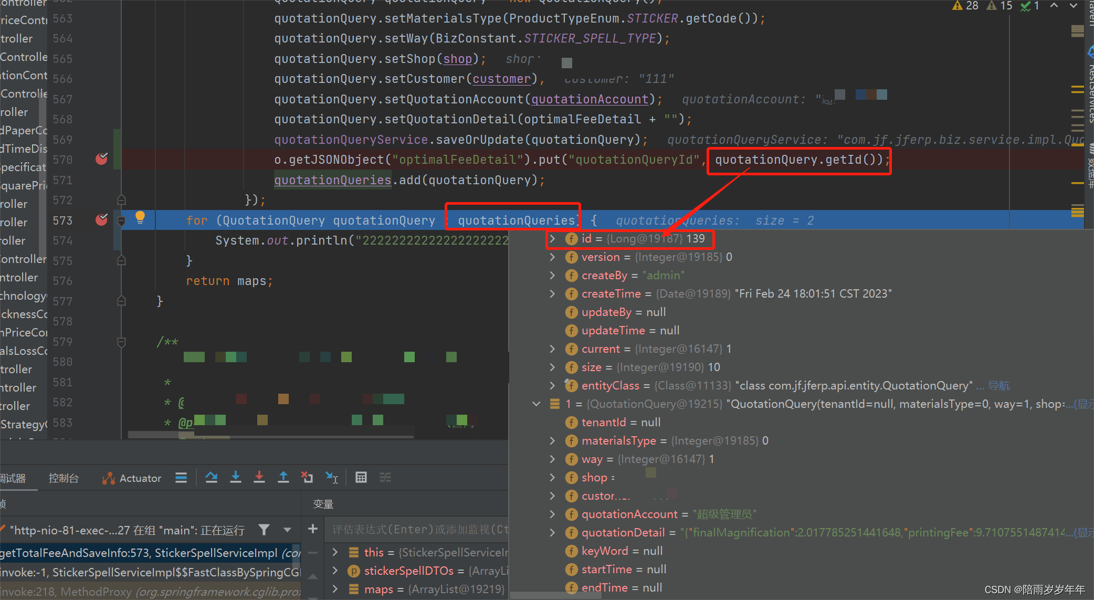Click the 导航 navigate link

coord(998,386)
